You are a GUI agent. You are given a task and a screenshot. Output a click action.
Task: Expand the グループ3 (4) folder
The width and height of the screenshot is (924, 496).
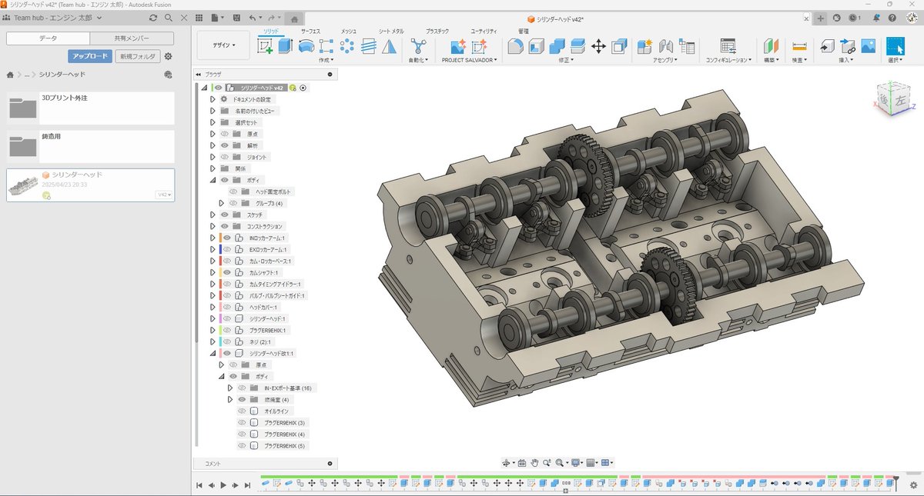coord(222,203)
